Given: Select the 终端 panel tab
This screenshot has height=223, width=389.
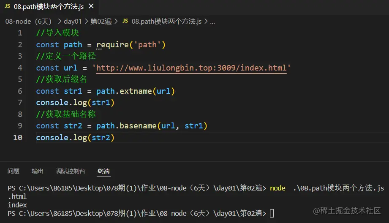Looking at the screenshot, I should tap(104, 171).
